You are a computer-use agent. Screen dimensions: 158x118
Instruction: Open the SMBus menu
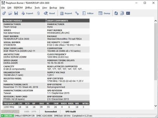[x=28, y=8]
